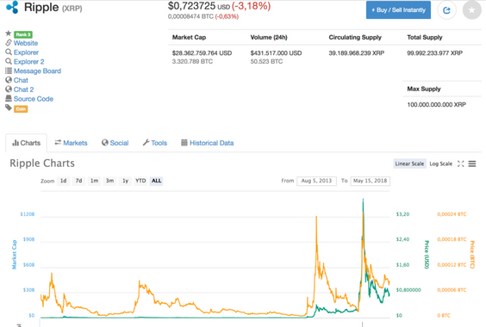Click the Coin tag badge
Screen dimensions: 486x327
[21, 108]
